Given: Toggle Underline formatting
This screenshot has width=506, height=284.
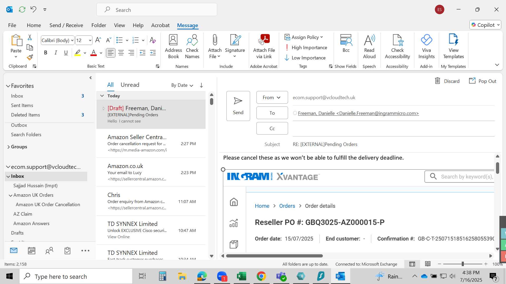Looking at the screenshot, I should click(x=66, y=53).
